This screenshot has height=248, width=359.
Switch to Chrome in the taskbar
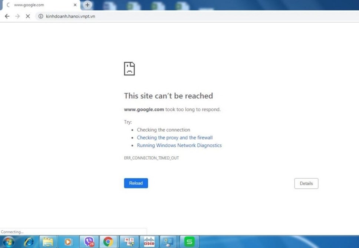[x=108, y=242]
